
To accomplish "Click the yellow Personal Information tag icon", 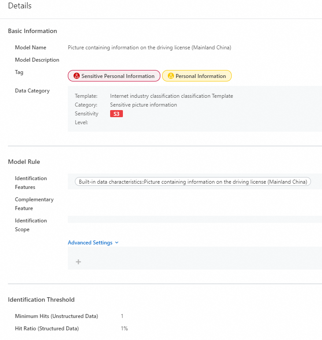I will pyautogui.click(x=171, y=76).
